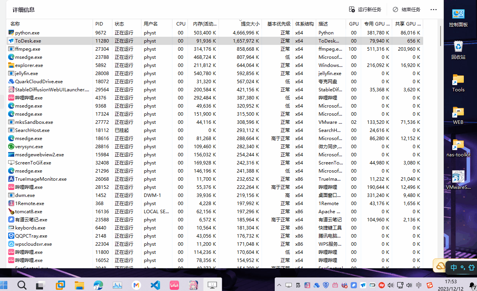Click the Windows Start button
The height and width of the screenshot is (291, 477).
tap(4, 285)
